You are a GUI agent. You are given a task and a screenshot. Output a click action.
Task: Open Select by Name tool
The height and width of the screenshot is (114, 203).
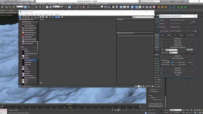click(x=29, y=7)
